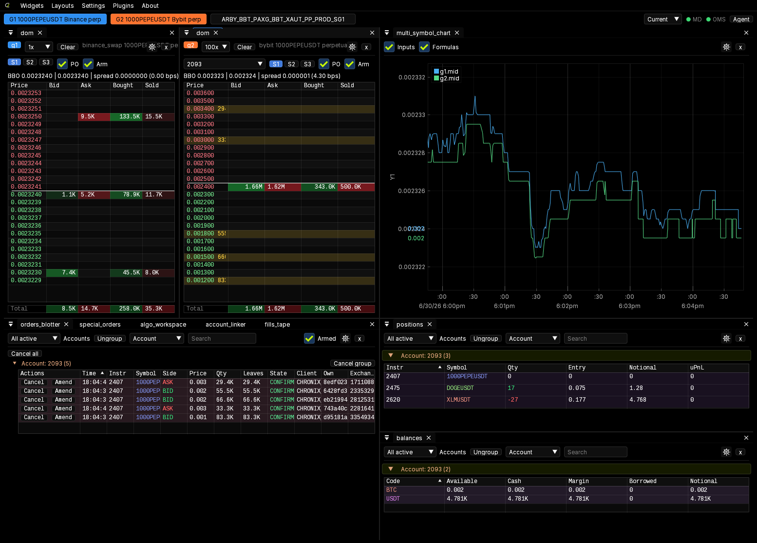Collapse Account: 2093 (5) orders group
757x543 pixels.
coord(15,363)
